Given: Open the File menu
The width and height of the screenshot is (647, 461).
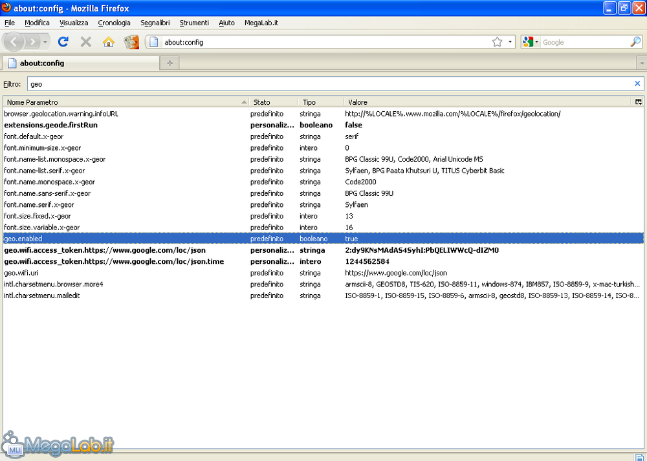Looking at the screenshot, I should click(10, 23).
